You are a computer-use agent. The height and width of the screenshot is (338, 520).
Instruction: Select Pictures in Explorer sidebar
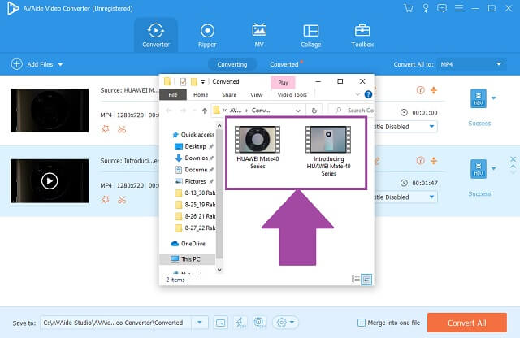tap(194, 181)
